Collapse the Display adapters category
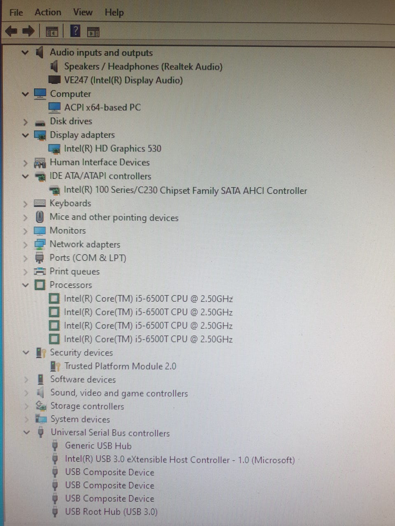This screenshot has height=526, width=395. (x=25, y=135)
